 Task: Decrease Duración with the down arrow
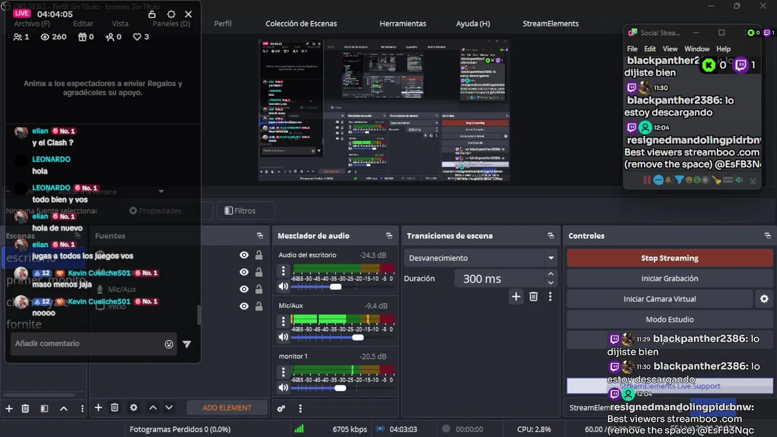551,283
